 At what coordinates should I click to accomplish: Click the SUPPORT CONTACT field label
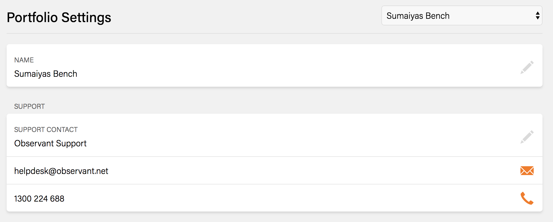pyautogui.click(x=46, y=129)
